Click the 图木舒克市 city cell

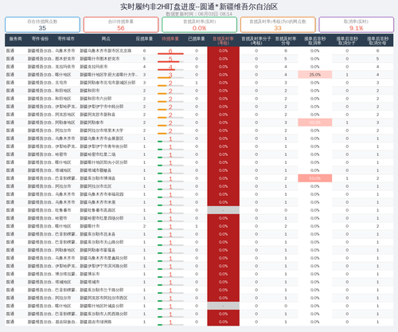65,59
